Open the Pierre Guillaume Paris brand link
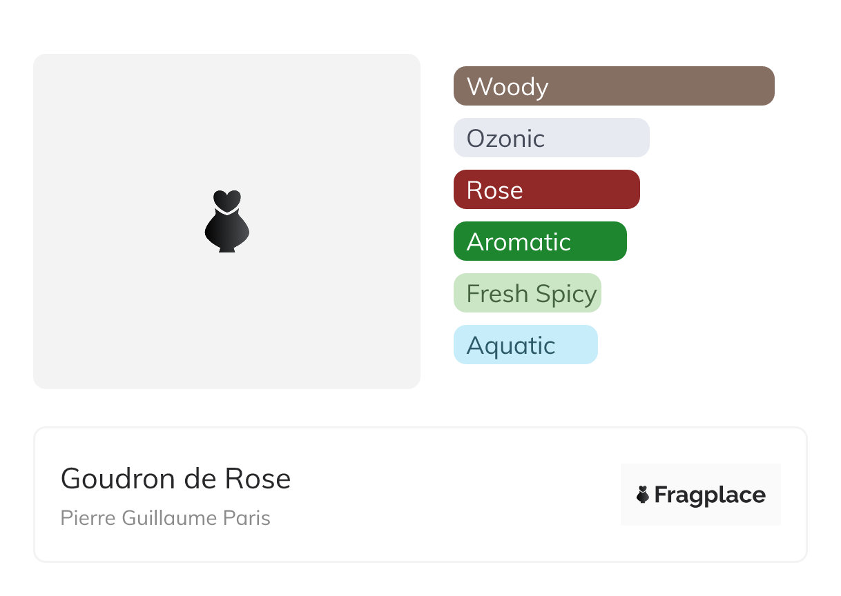This screenshot has height=596, width=841. coord(165,518)
